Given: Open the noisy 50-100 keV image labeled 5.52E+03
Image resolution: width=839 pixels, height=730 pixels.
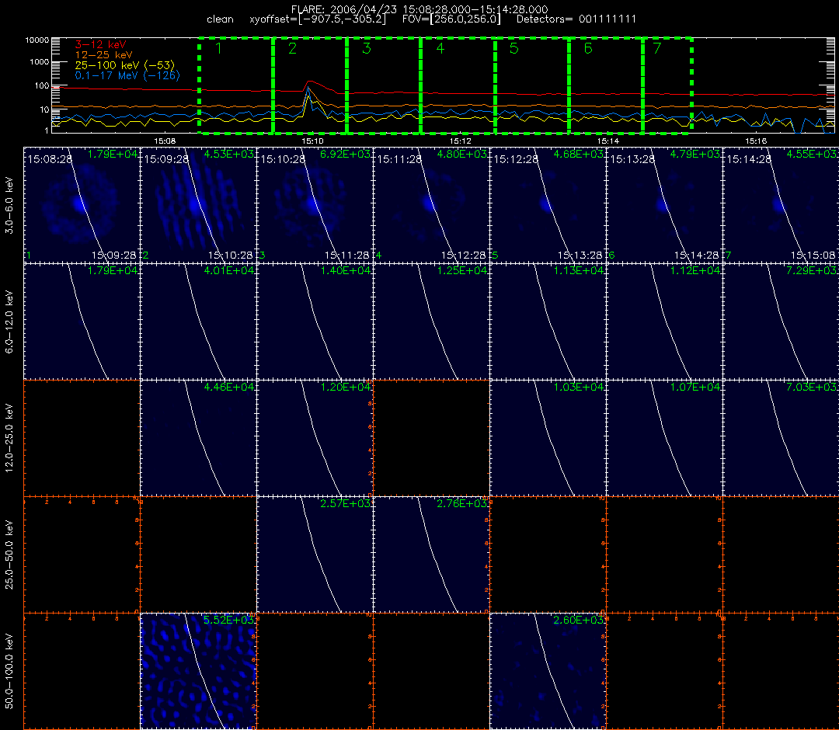Looking at the screenshot, I should click(x=199, y=671).
